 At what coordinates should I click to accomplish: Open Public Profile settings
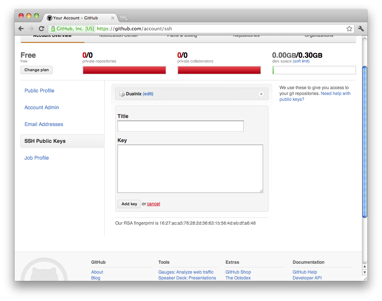point(39,91)
